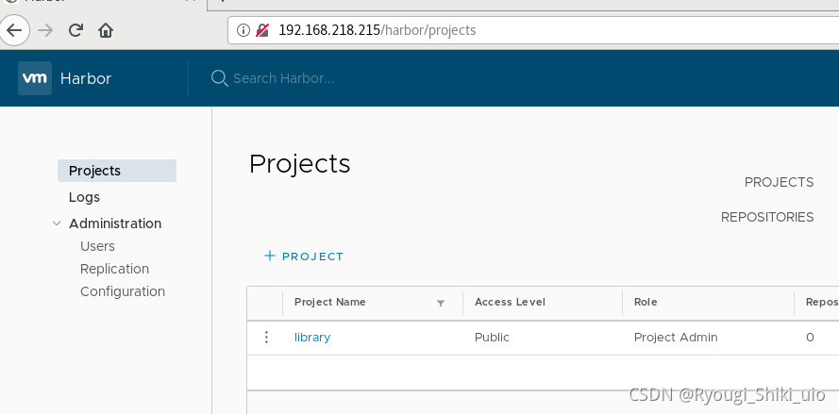Open the library project link
This screenshot has height=414, width=839.
312,338
